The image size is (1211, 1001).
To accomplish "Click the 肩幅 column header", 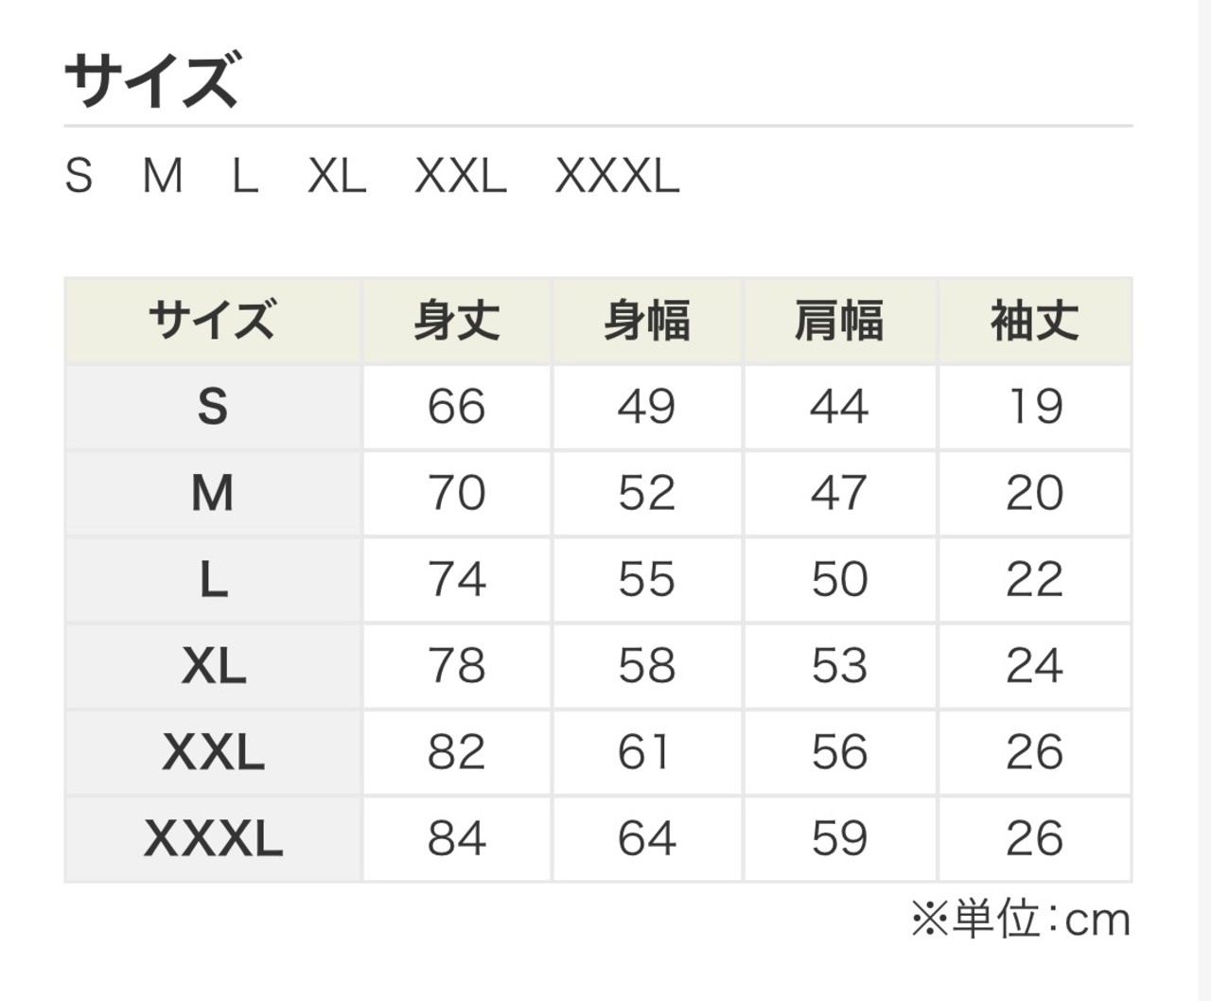I will (839, 321).
